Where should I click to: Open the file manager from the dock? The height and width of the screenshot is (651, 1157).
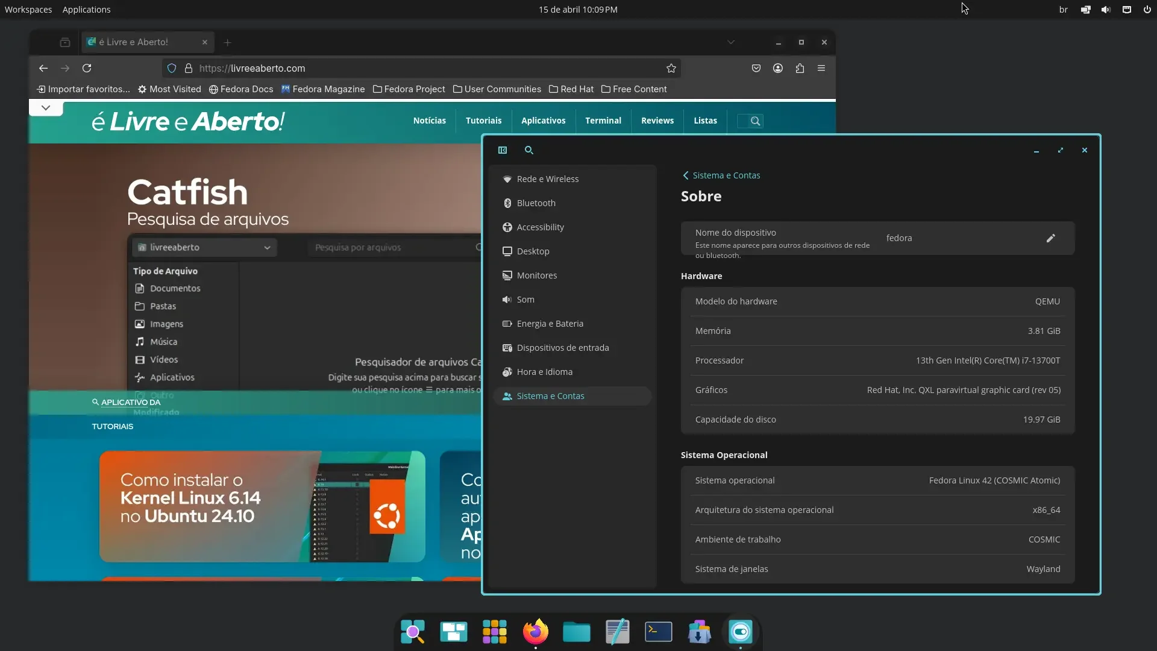pyautogui.click(x=577, y=632)
